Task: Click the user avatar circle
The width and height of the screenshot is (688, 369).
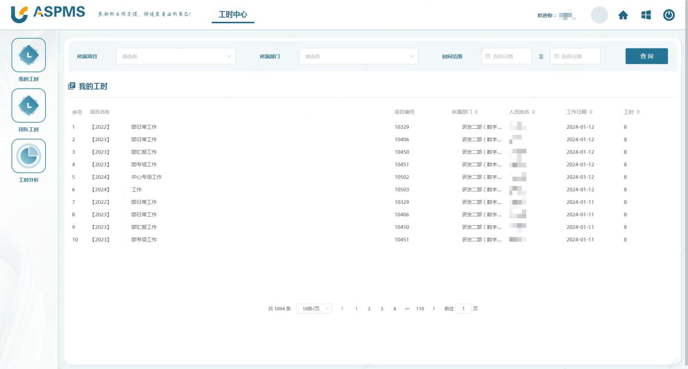Action: pyautogui.click(x=599, y=15)
